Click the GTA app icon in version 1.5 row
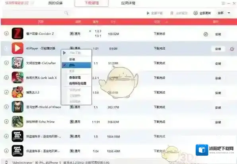The width and height of the screenshot is (237, 164). [x=17, y=136]
